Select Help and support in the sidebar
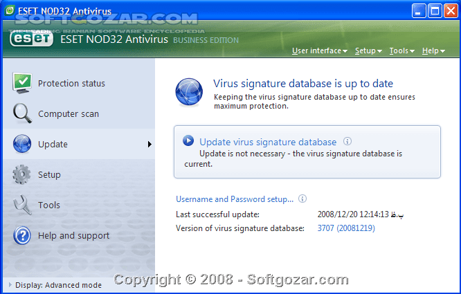 (x=74, y=236)
